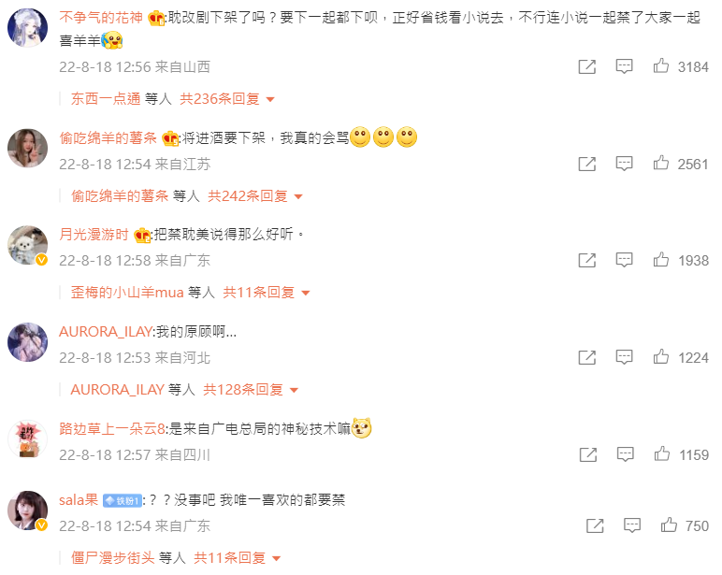The height and width of the screenshot is (575, 722).
Task: Click the avatar of 月光漫游时
Action: point(28,245)
